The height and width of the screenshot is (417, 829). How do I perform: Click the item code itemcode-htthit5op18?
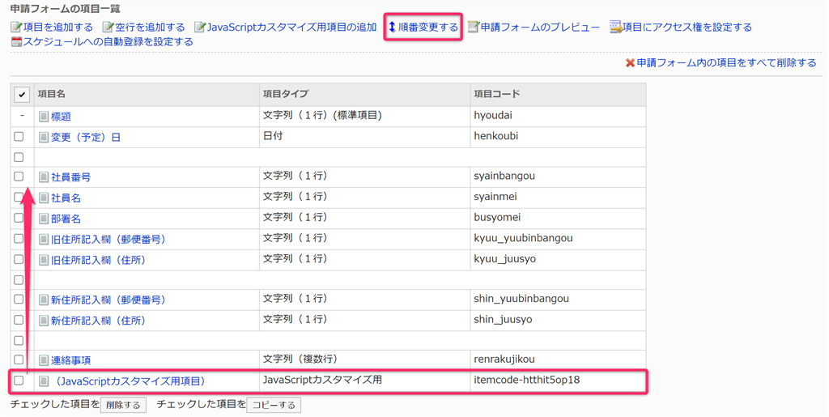526,380
